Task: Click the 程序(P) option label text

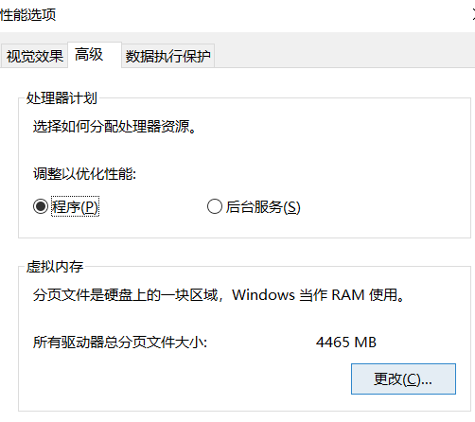Action: click(75, 207)
